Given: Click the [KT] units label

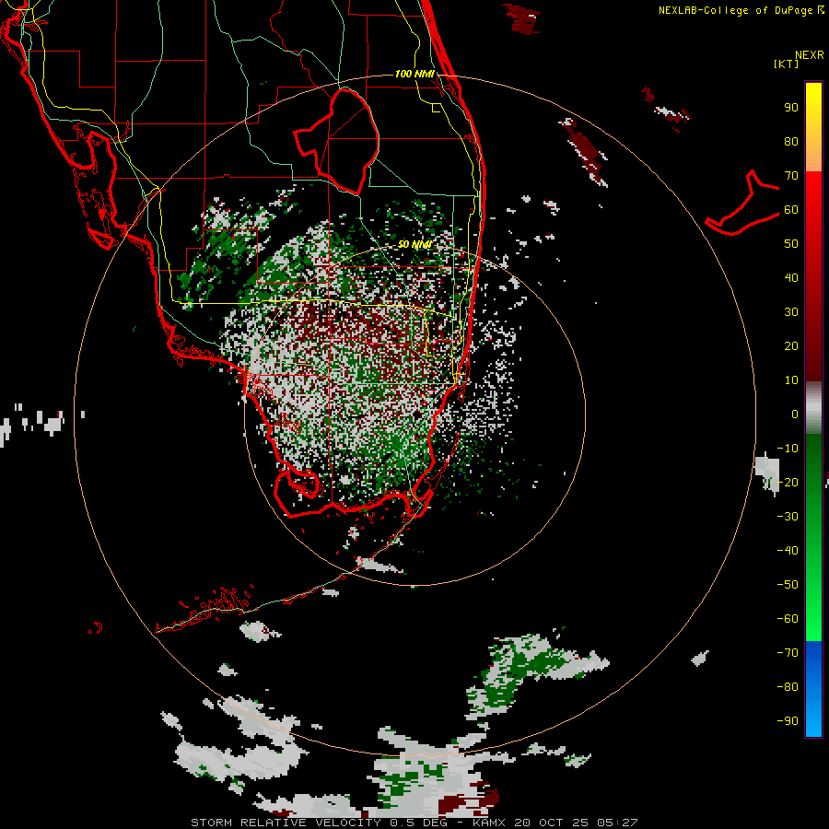Looking at the screenshot, I should 786,64.
